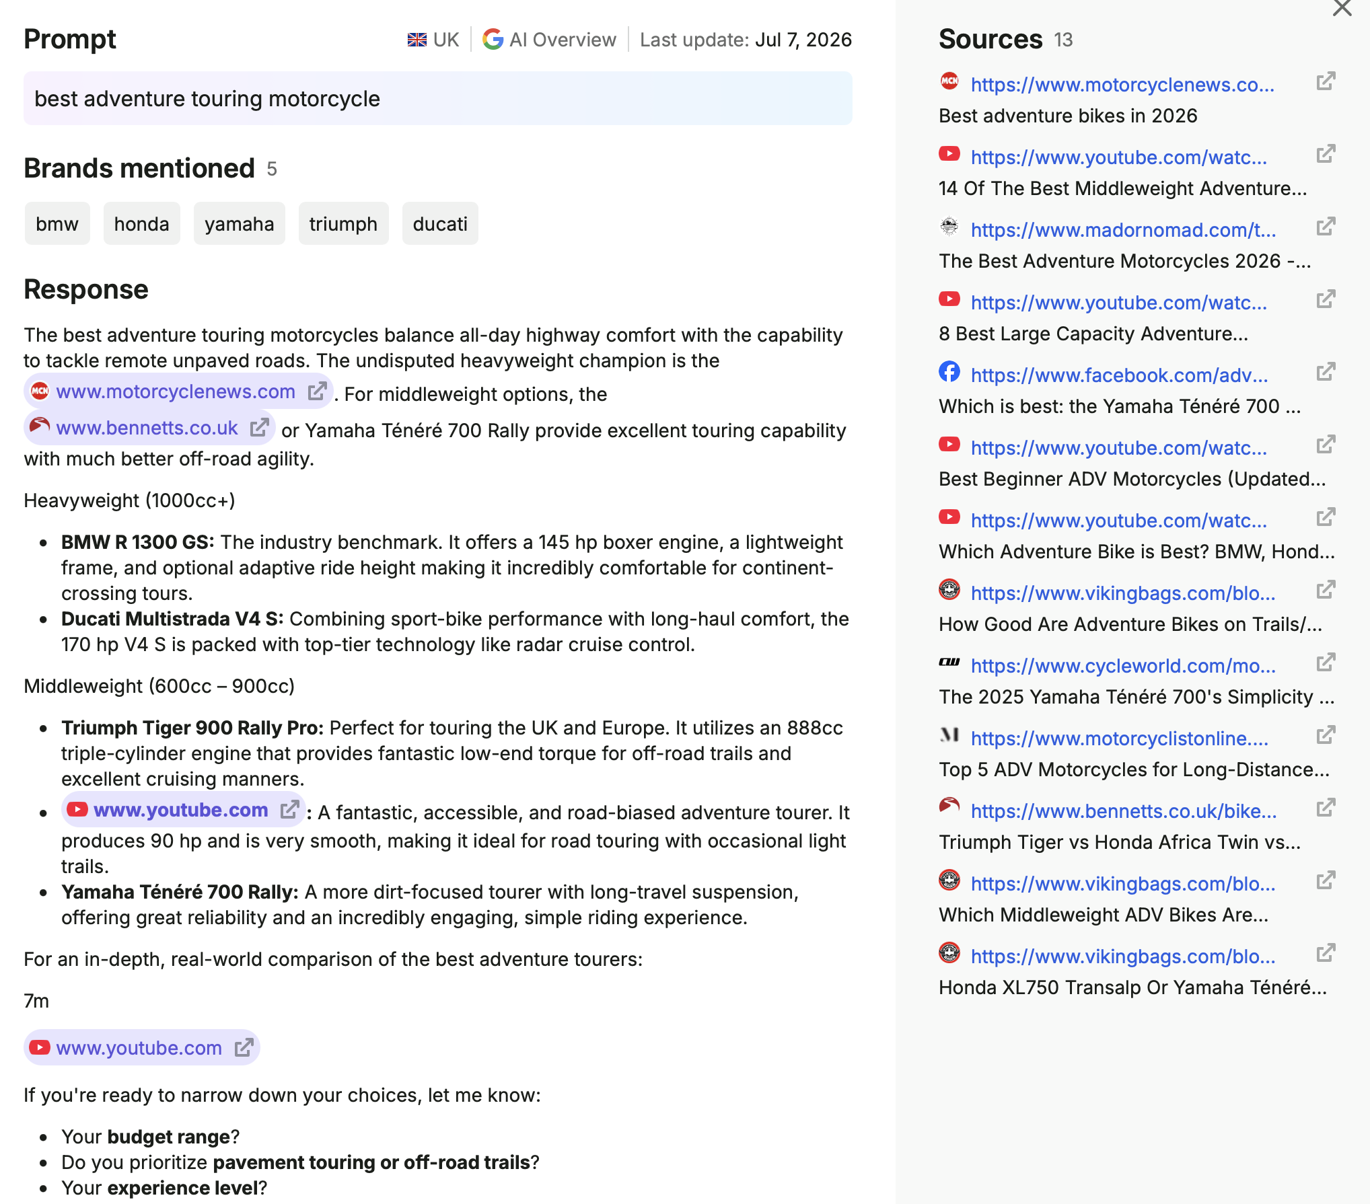
Task: Click the Google AI Overview logo
Action: click(x=493, y=40)
